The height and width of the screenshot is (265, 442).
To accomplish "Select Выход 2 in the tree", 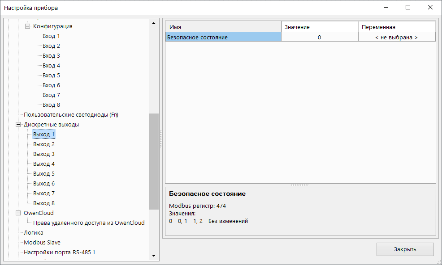I will (44, 144).
